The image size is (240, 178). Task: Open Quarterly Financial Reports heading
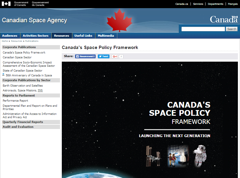tap(31, 122)
